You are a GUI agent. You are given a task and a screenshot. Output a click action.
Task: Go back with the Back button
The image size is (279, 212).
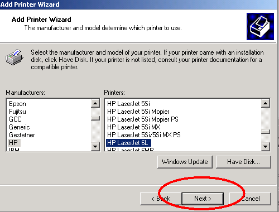point(161,199)
